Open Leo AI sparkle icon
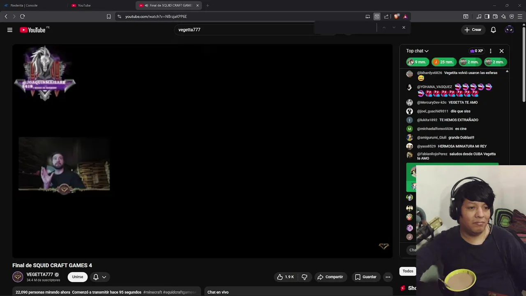 coord(503,16)
